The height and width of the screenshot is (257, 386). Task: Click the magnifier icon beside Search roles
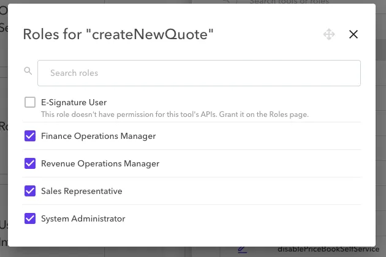point(28,71)
